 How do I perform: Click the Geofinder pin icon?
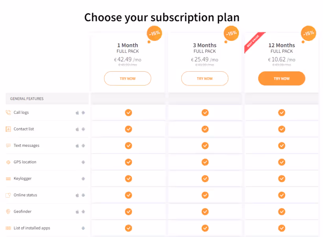(8, 211)
